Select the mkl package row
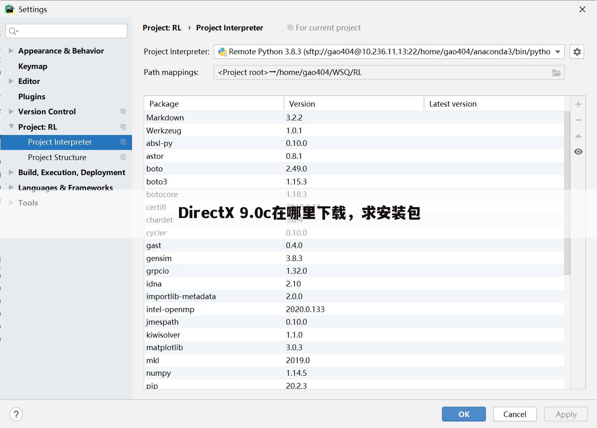597x428 pixels. click(x=354, y=360)
